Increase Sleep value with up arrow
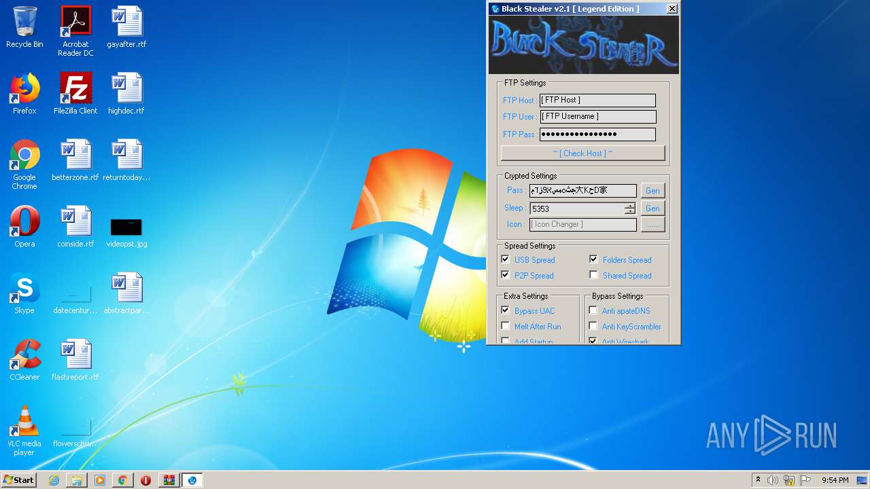870x489 pixels. pos(630,205)
